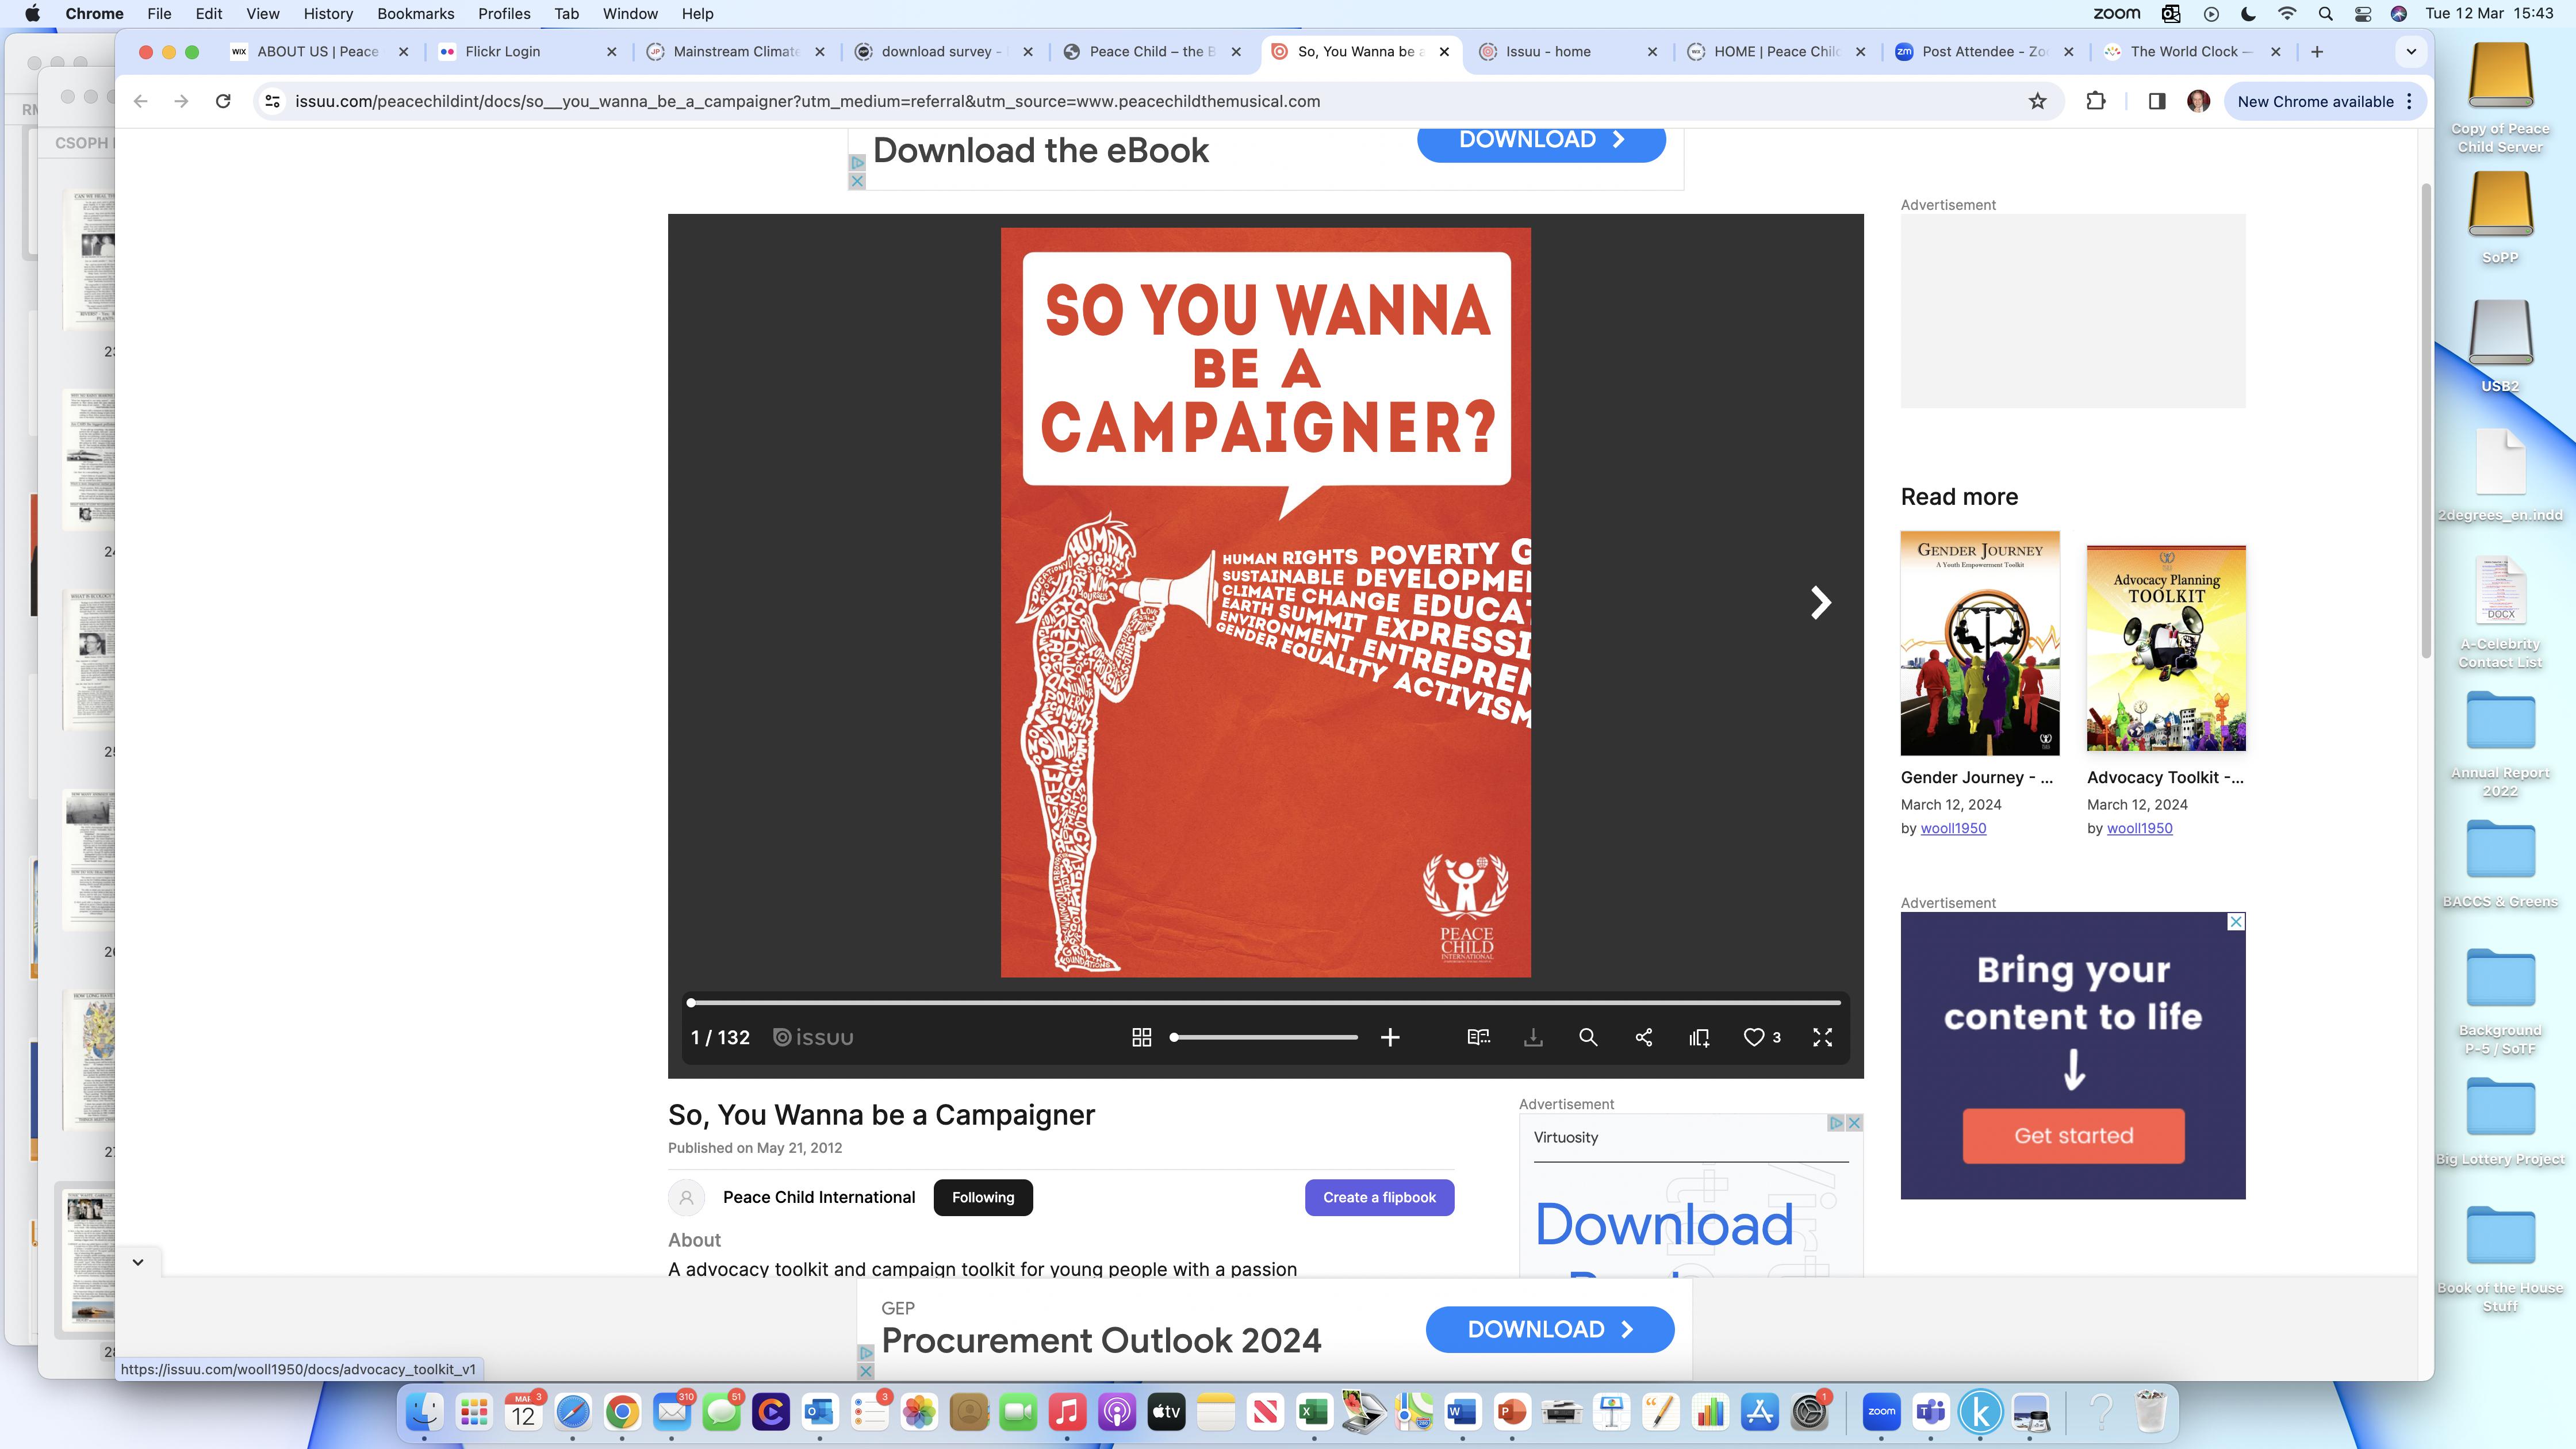The image size is (2576, 1449).
Task: Add publication to a stack
Action: 1699,1037
